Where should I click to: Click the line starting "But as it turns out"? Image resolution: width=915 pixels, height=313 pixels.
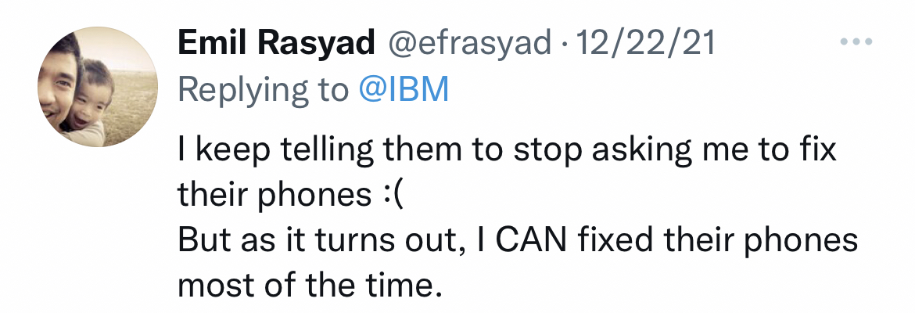tap(518, 239)
